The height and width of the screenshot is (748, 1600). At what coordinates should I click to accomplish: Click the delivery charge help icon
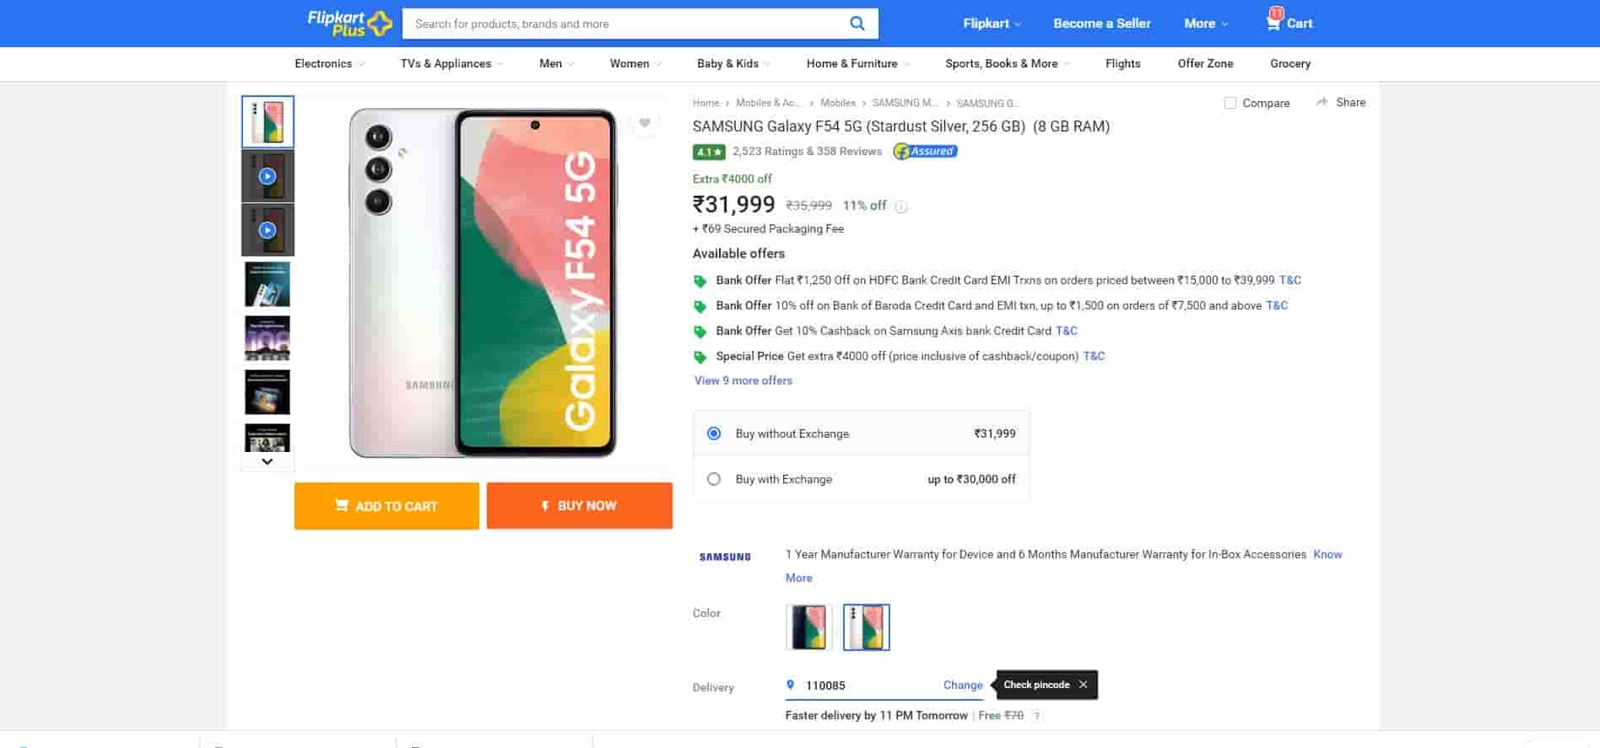(x=1037, y=716)
